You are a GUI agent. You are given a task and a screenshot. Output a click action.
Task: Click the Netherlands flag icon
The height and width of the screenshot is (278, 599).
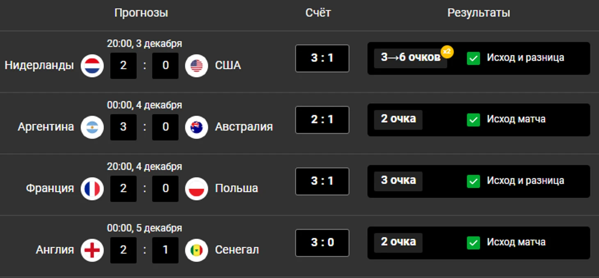tap(92, 66)
